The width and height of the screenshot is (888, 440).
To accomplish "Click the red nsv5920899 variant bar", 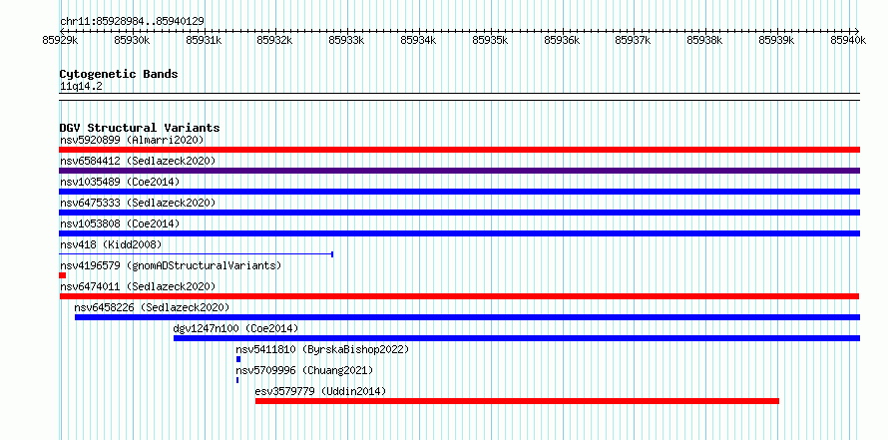I will point(459,150).
